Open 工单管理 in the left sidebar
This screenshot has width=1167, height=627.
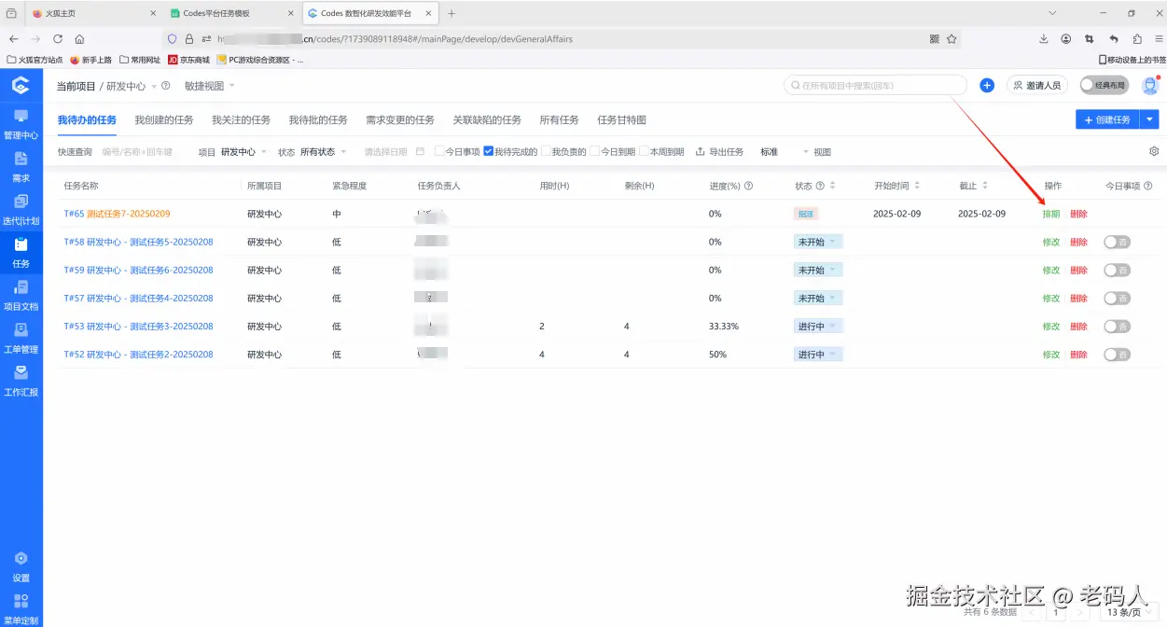21,339
